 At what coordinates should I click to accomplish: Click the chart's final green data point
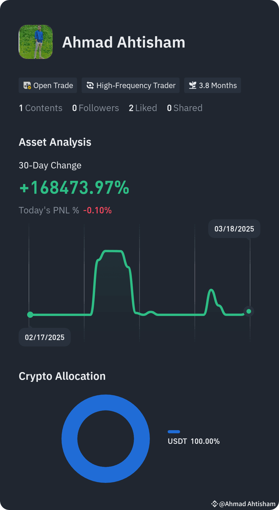(x=249, y=311)
